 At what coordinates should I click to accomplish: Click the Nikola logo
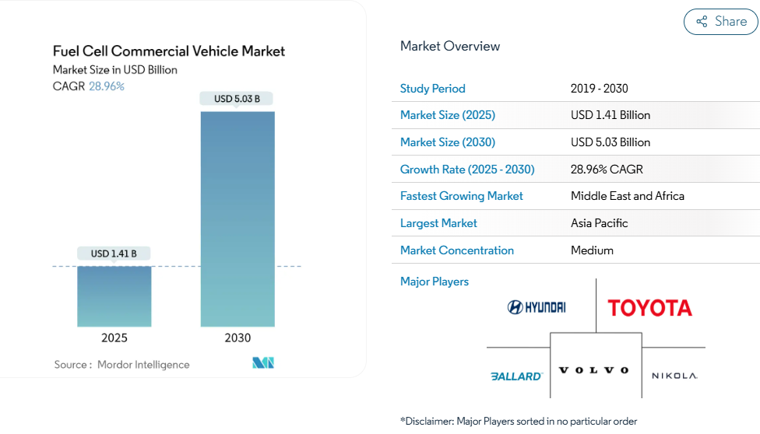[x=674, y=376]
